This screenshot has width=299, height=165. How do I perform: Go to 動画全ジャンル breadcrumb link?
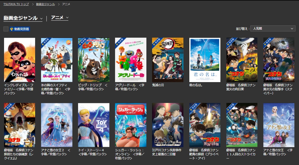[x=45, y=4]
